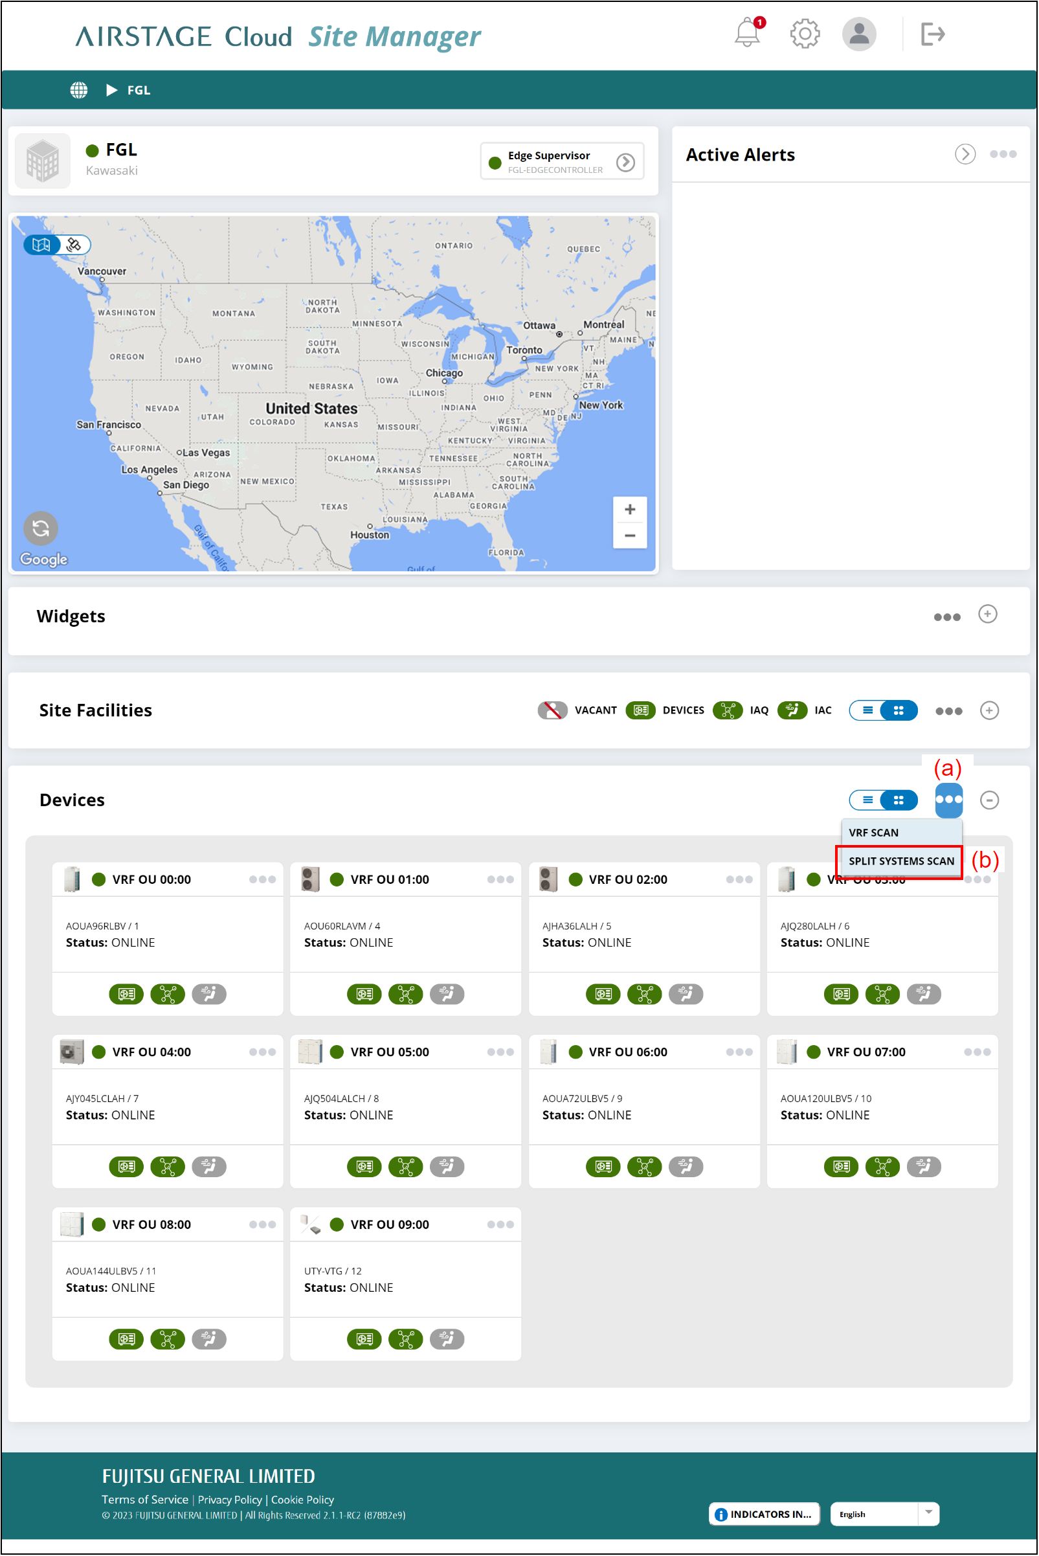Expand the Widgets section with plus icon

tap(987, 615)
